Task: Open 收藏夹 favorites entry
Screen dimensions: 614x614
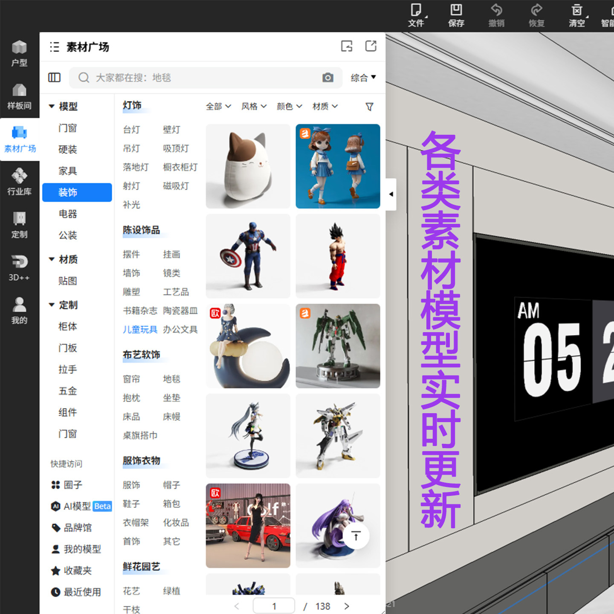Action: click(72, 571)
